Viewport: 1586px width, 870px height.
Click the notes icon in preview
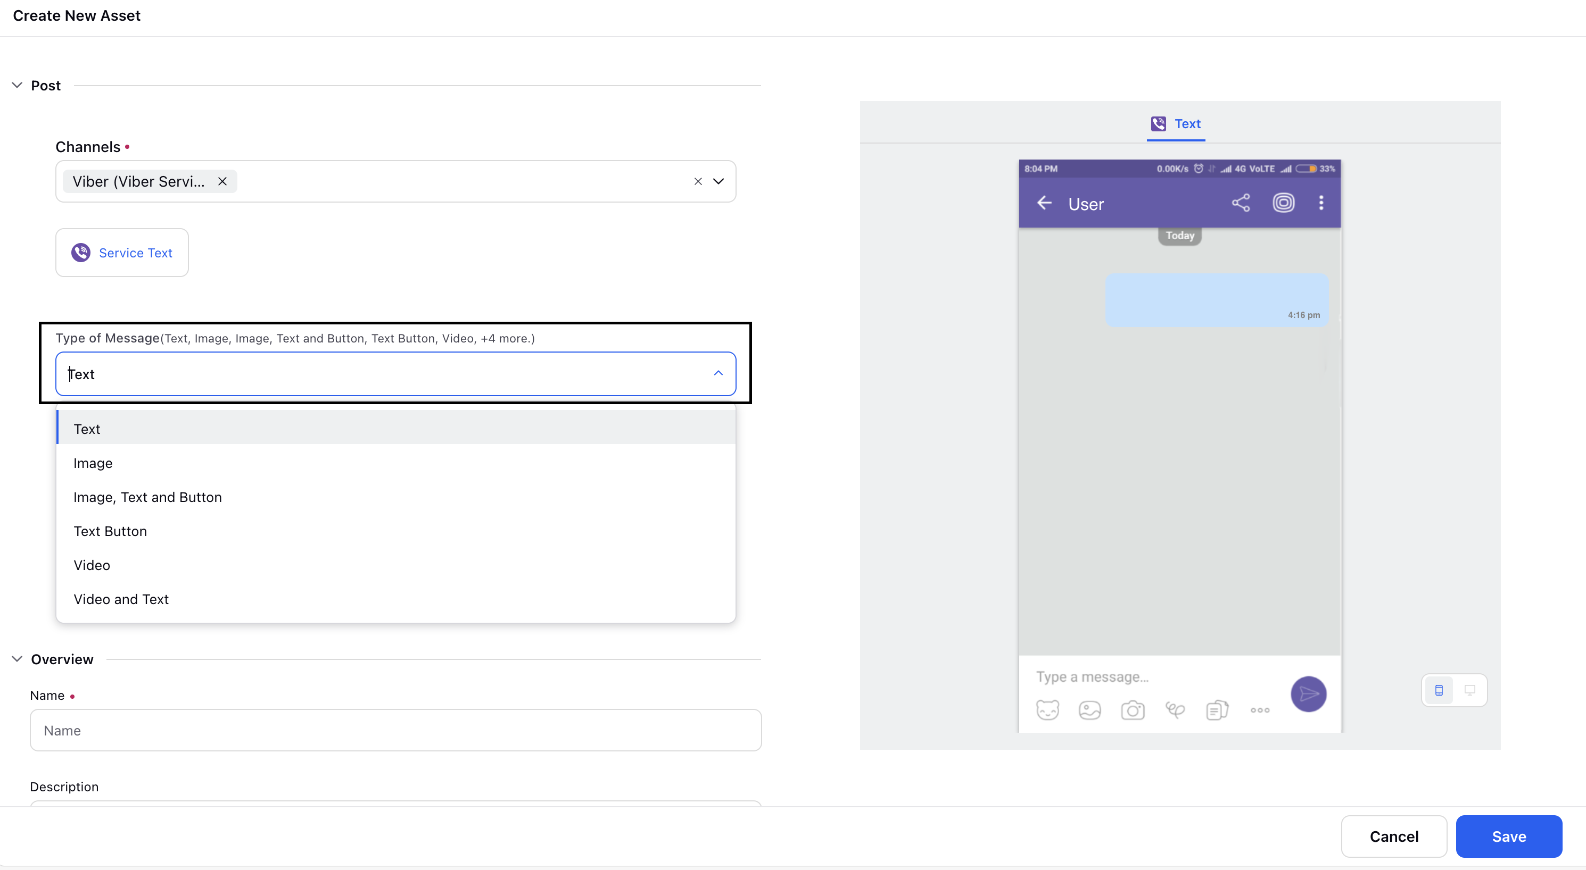click(x=1217, y=710)
